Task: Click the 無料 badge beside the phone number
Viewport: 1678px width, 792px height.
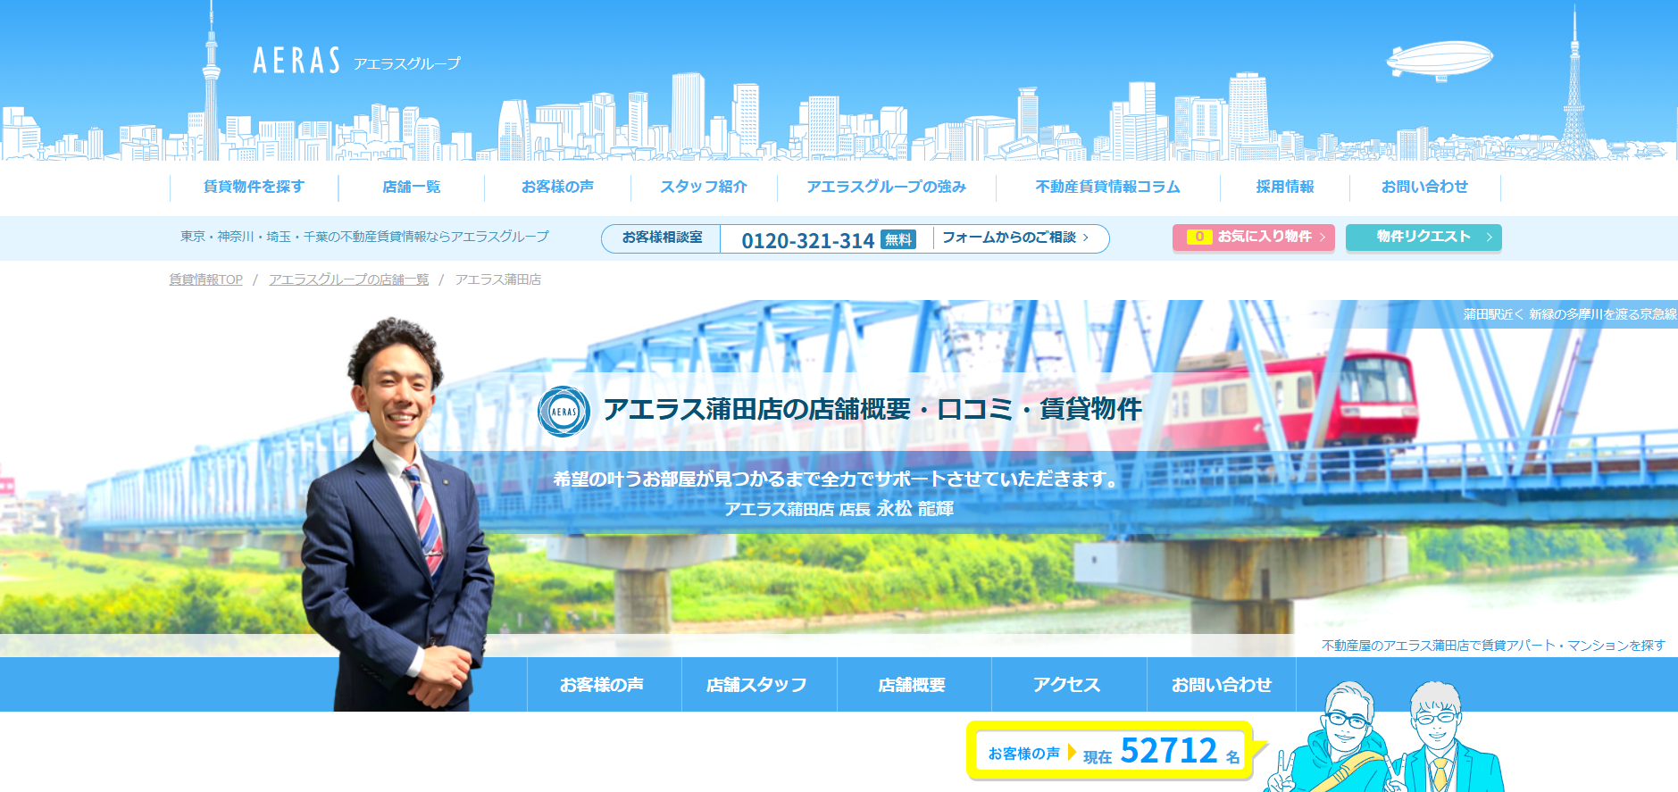Action: (898, 239)
